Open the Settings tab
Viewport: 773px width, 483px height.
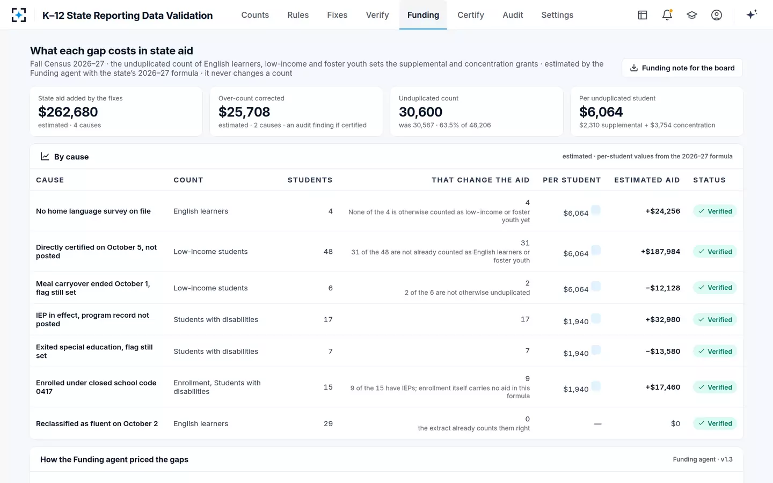click(557, 15)
